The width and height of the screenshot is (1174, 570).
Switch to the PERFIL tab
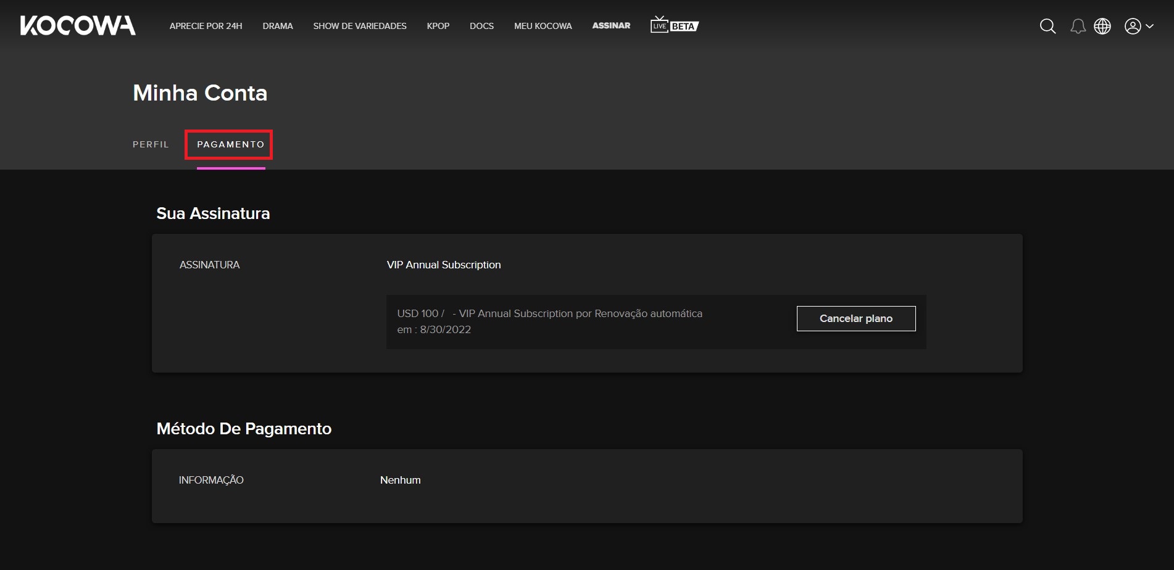151,144
